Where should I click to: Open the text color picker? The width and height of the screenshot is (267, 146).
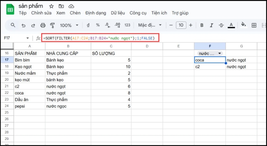231,26
